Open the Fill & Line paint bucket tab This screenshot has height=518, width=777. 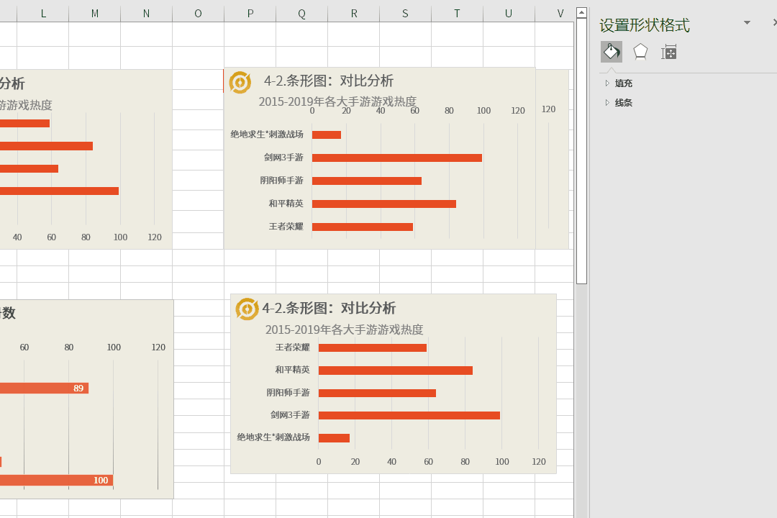611,52
